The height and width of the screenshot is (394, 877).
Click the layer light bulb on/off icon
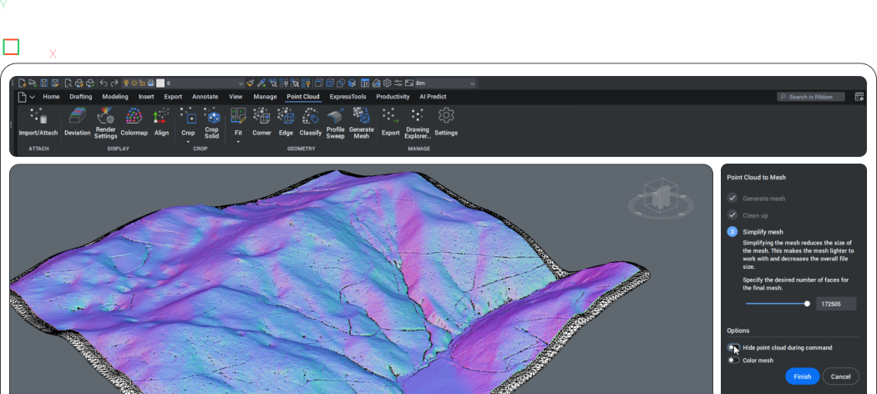(126, 83)
